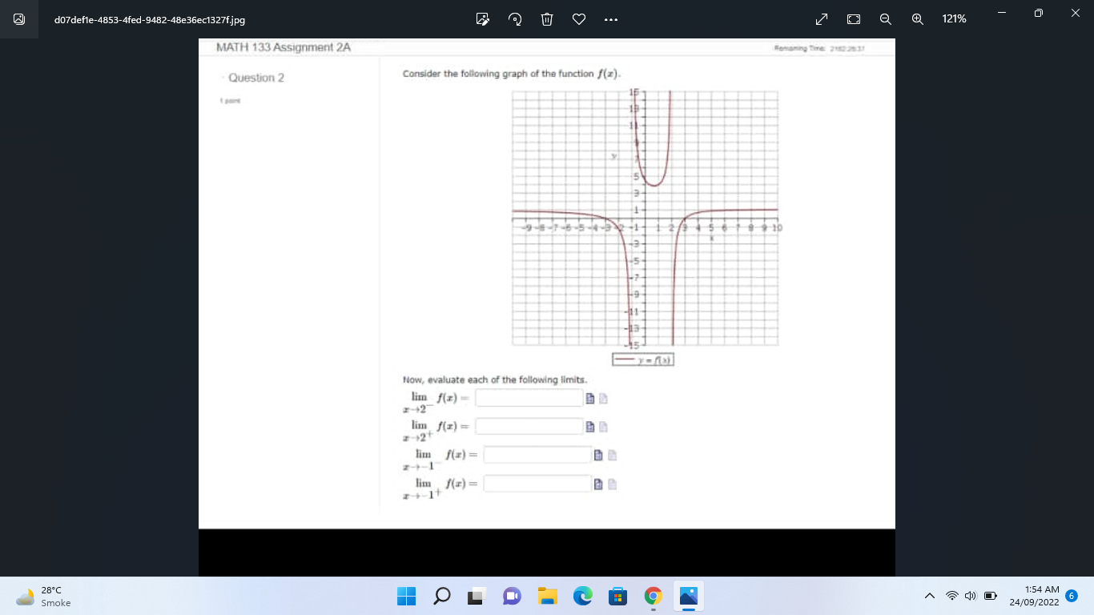Viewport: 1094px width, 615px height.
Task: Delete the current image via trash icon
Action: click(547, 18)
